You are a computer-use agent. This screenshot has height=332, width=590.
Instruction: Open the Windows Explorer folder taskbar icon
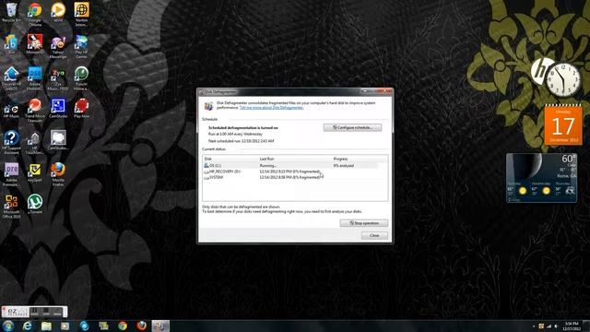point(46,326)
